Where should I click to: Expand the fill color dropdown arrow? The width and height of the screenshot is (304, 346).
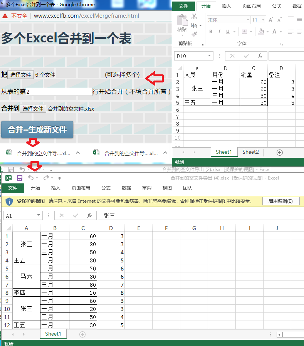coord(268,32)
